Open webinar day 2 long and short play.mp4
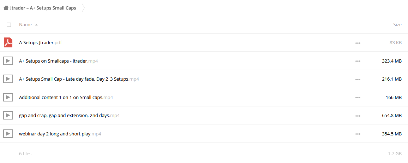 coord(60,134)
